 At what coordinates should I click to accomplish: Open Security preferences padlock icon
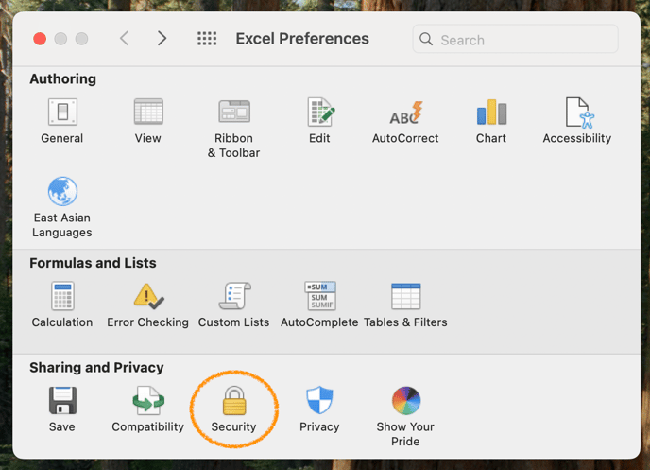point(234,400)
